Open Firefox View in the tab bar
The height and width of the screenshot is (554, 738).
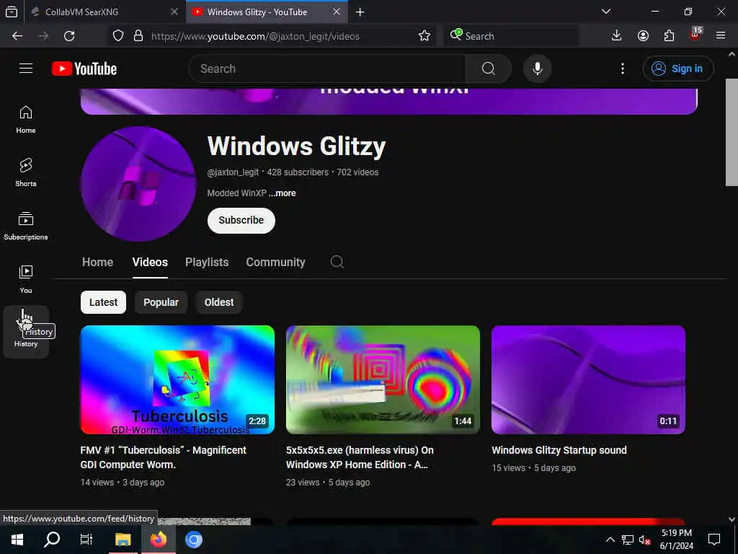point(12,12)
